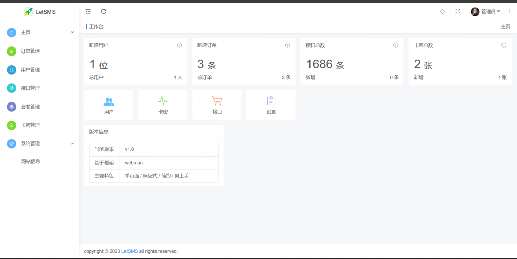Click info icon on 新增用户 card
The width and height of the screenshot is (517, 259).
tap(179, 45)
